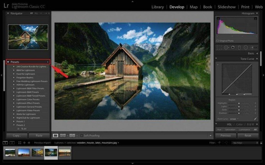Activate the Tone Curve targeted adjustment tool
Image resolution: width=265 pixels, height=165 pixels.
pyautogui.click(x=218, y=65)
